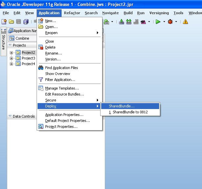Choose New... in Application menu

tap(69, 21)
